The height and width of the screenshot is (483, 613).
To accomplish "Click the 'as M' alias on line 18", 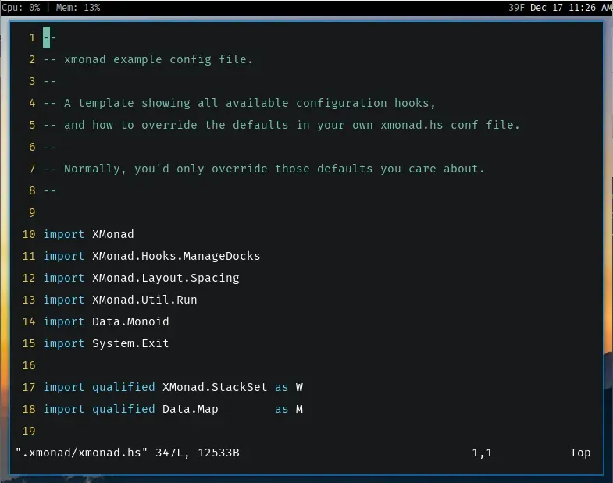I will coord(289,409).
